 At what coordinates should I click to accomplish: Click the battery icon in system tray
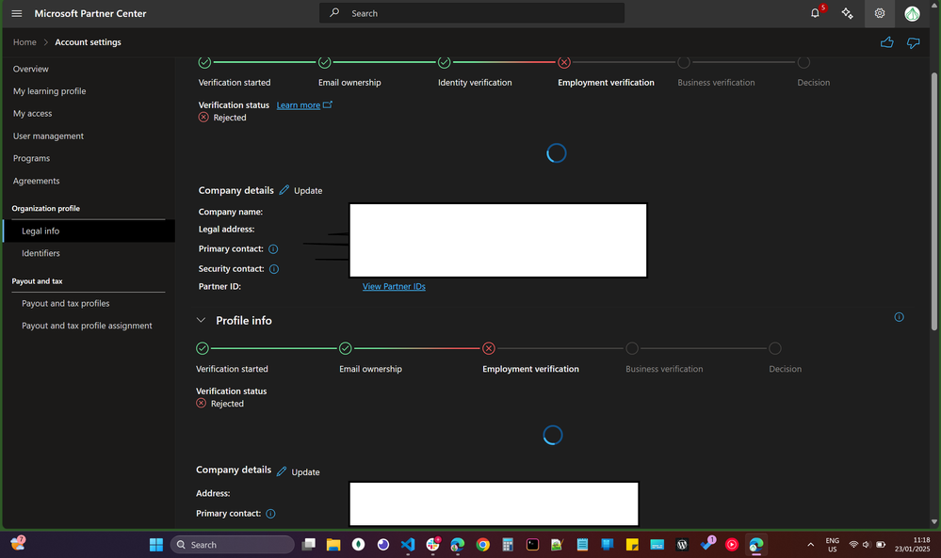point(881,544)
